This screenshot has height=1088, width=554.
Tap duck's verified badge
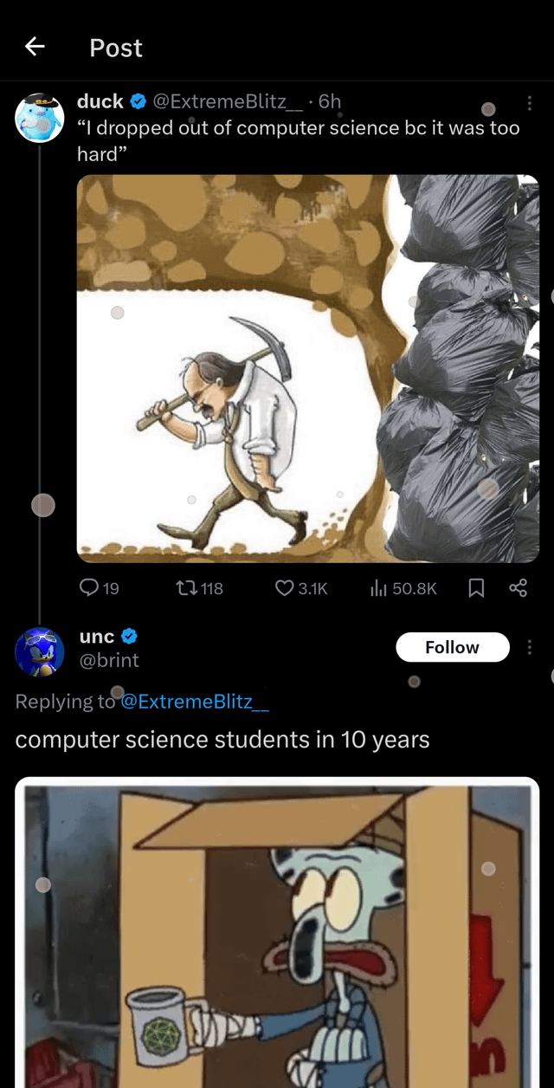138,101
